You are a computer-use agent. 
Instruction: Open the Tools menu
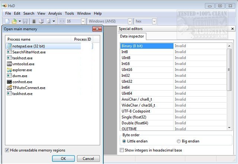pyautogui.click(x=70, y=13)
